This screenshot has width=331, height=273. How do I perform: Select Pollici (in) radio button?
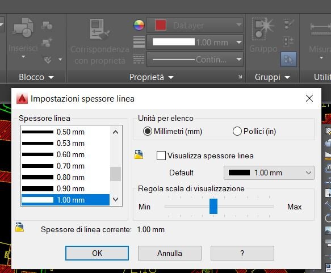pyautogui.click(x=237, y=131)
